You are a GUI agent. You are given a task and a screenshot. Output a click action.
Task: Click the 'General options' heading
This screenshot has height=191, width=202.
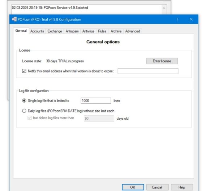tap(103, 42)
